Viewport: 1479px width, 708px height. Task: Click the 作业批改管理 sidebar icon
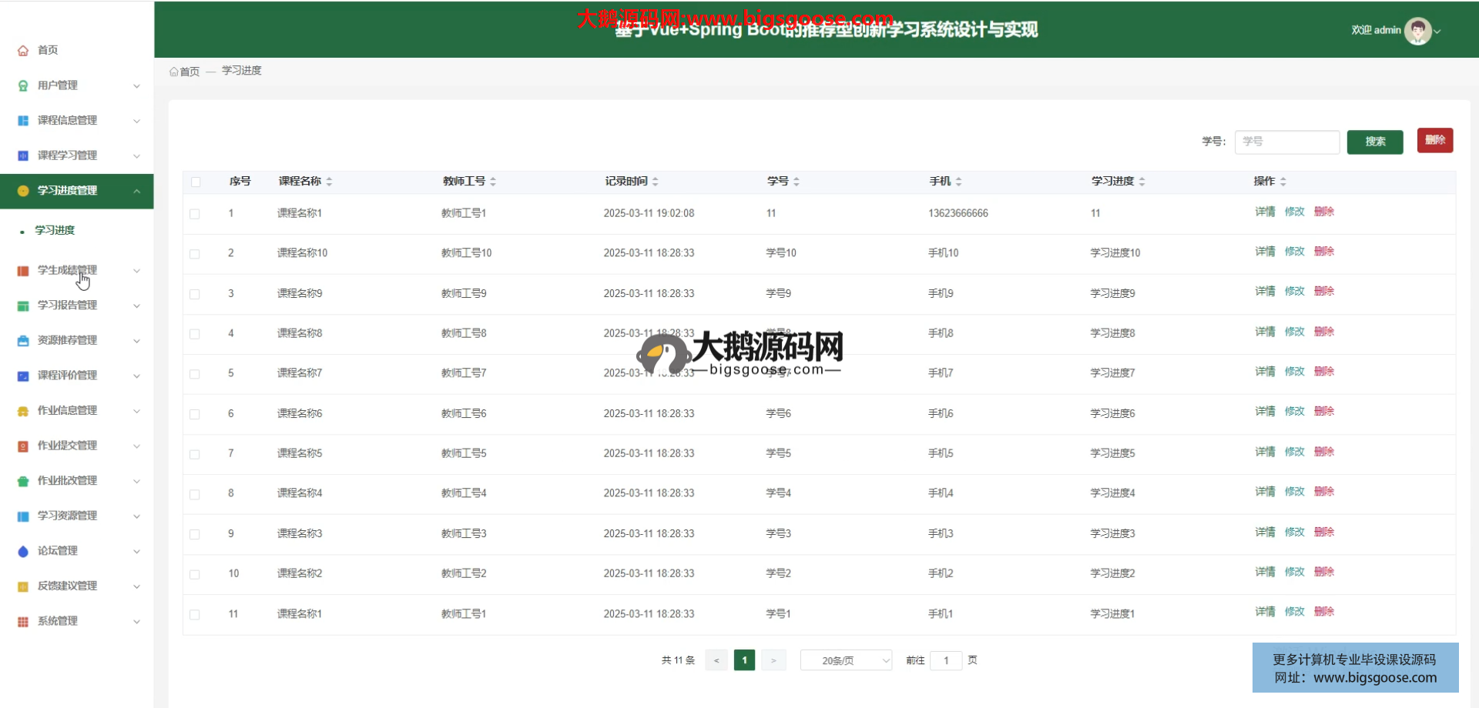[x=23, y=481]
